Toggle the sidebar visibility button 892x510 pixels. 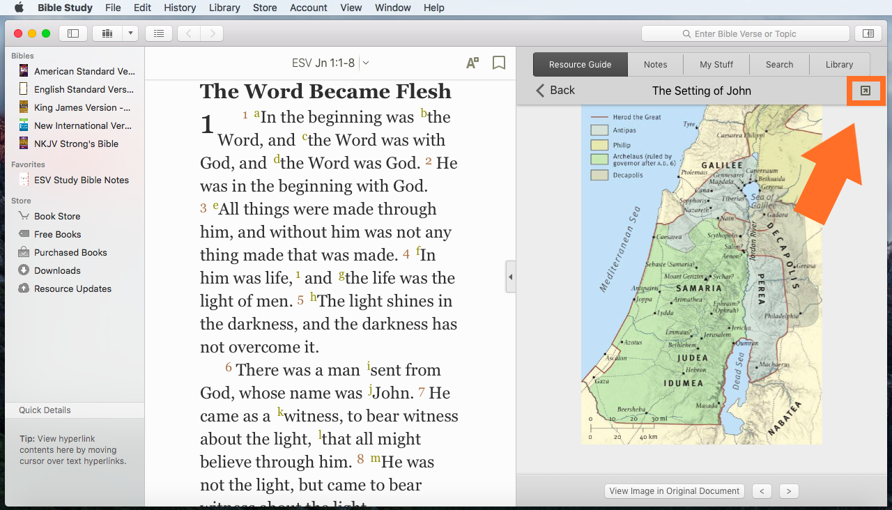tap(73, 33)
